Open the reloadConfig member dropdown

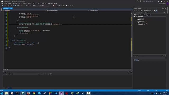(111, 10)
